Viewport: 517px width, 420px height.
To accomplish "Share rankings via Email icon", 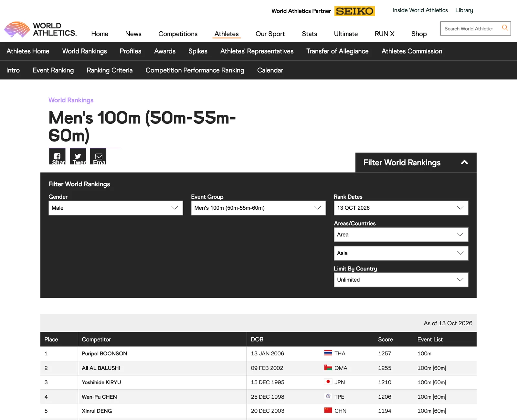I will [98, 156].
